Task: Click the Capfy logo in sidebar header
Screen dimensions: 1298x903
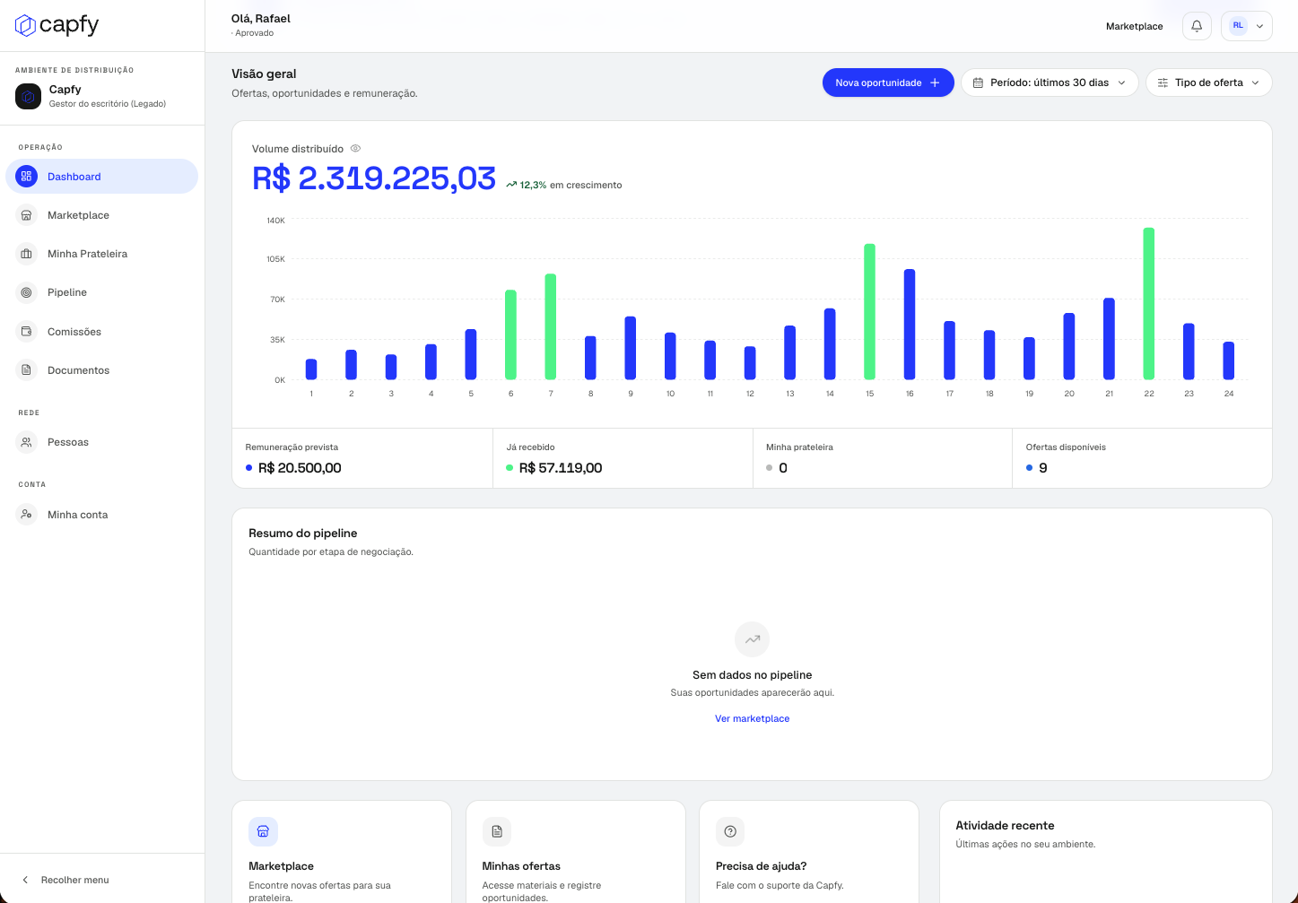Action: point(57,25)
